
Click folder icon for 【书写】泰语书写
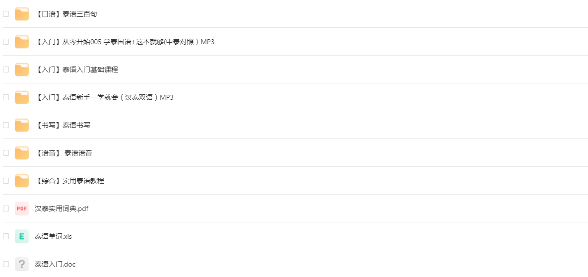pyautogui.click(x=22, y=125)
